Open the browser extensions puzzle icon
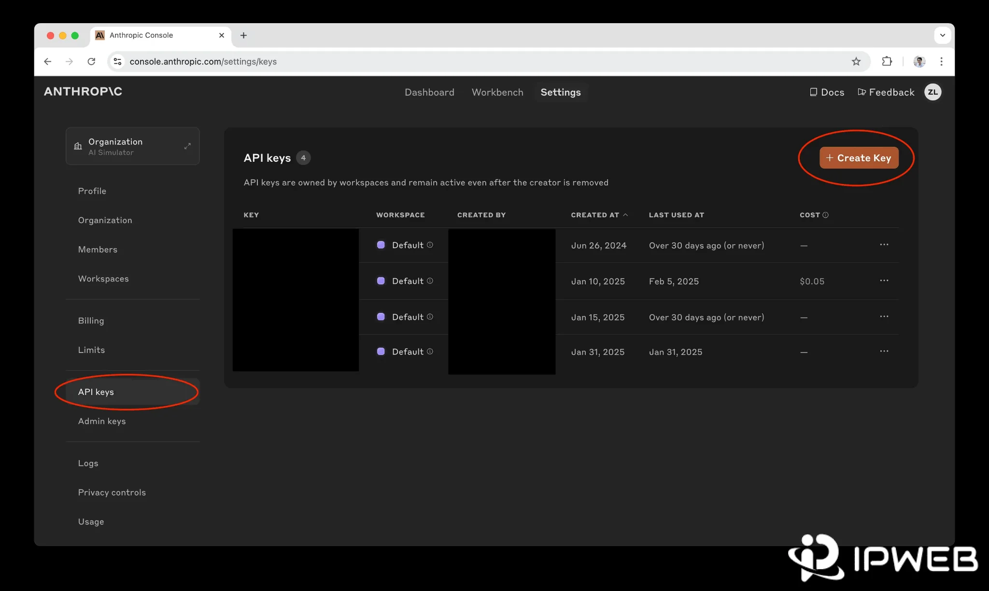The width and height of the screenshot is (989, 591). 887,61
